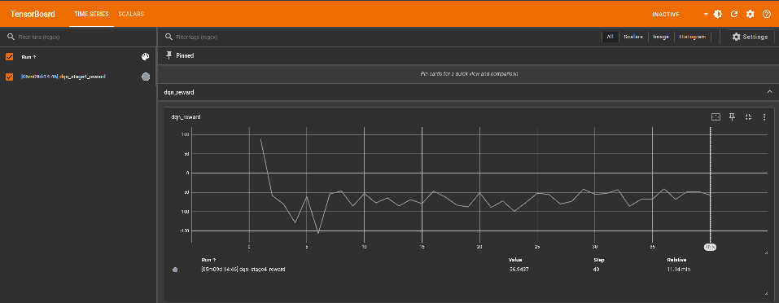Switch to the TIME SERIES tab
The image size is (779, 303).
91,14
